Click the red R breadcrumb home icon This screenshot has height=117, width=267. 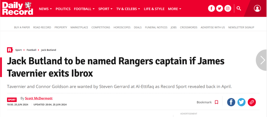pyautogui.click(x=10, y=50)
